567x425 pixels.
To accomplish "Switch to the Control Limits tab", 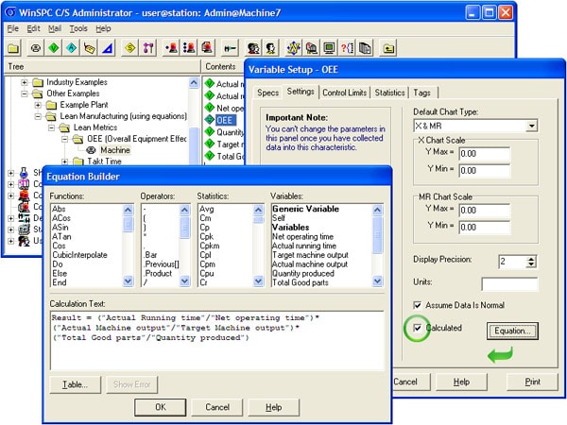I will coord(344,92).
